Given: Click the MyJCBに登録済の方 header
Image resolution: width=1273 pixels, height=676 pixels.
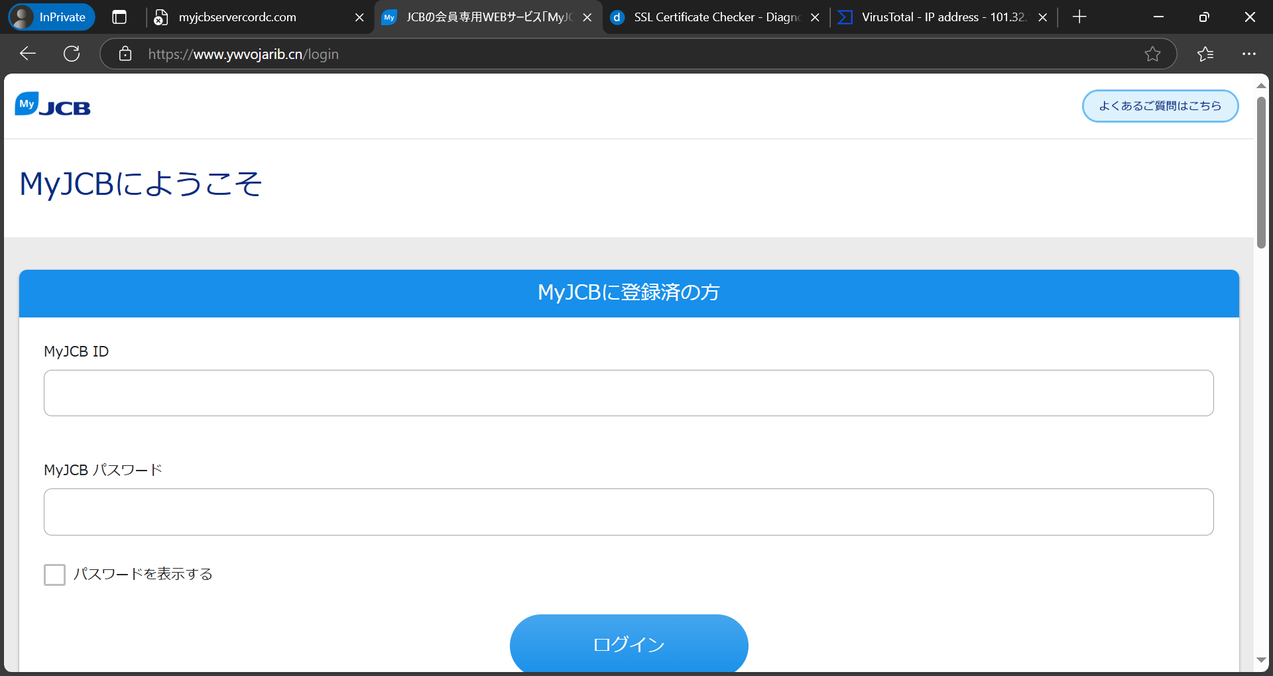Looking at the screenshot, I should [x=629, y=293].
